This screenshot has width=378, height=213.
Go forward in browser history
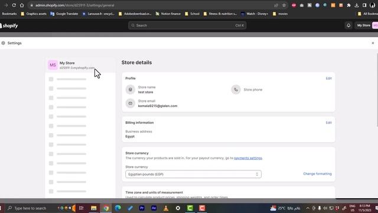[6, 5]
